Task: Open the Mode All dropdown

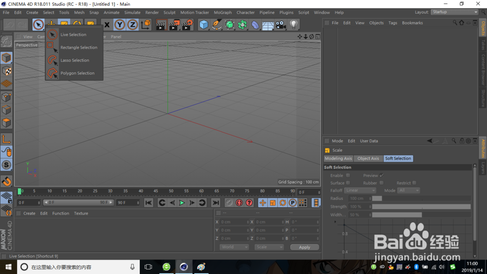Action: tap(409, 190)
